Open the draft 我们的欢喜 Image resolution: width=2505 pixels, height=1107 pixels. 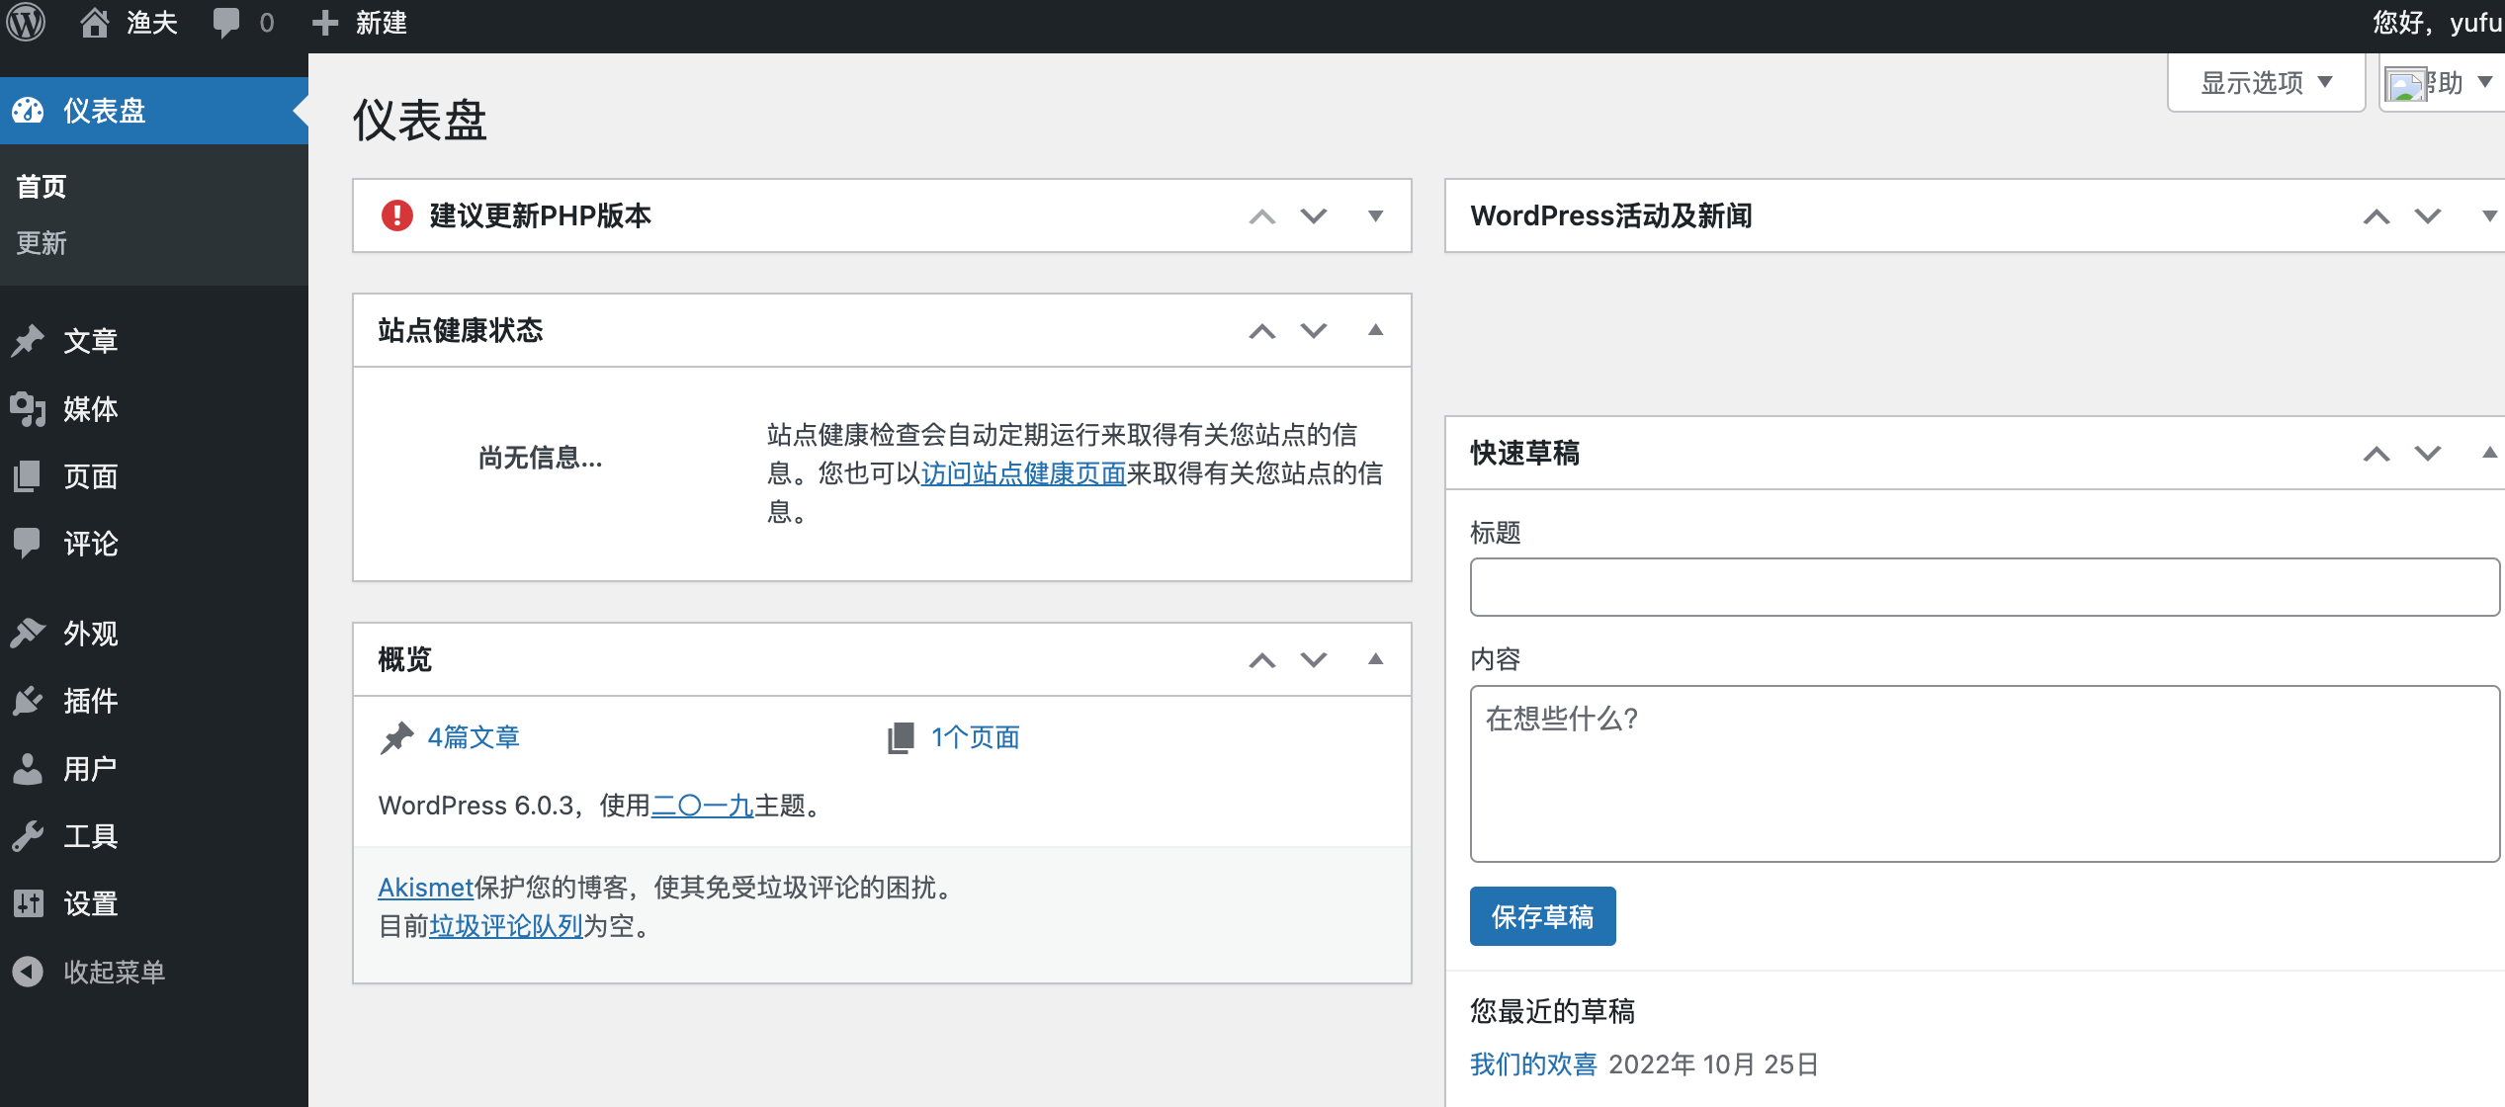(1533, 1064)
